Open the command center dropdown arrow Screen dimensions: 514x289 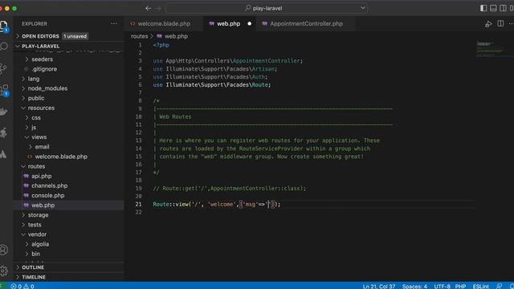pos(362,8)
